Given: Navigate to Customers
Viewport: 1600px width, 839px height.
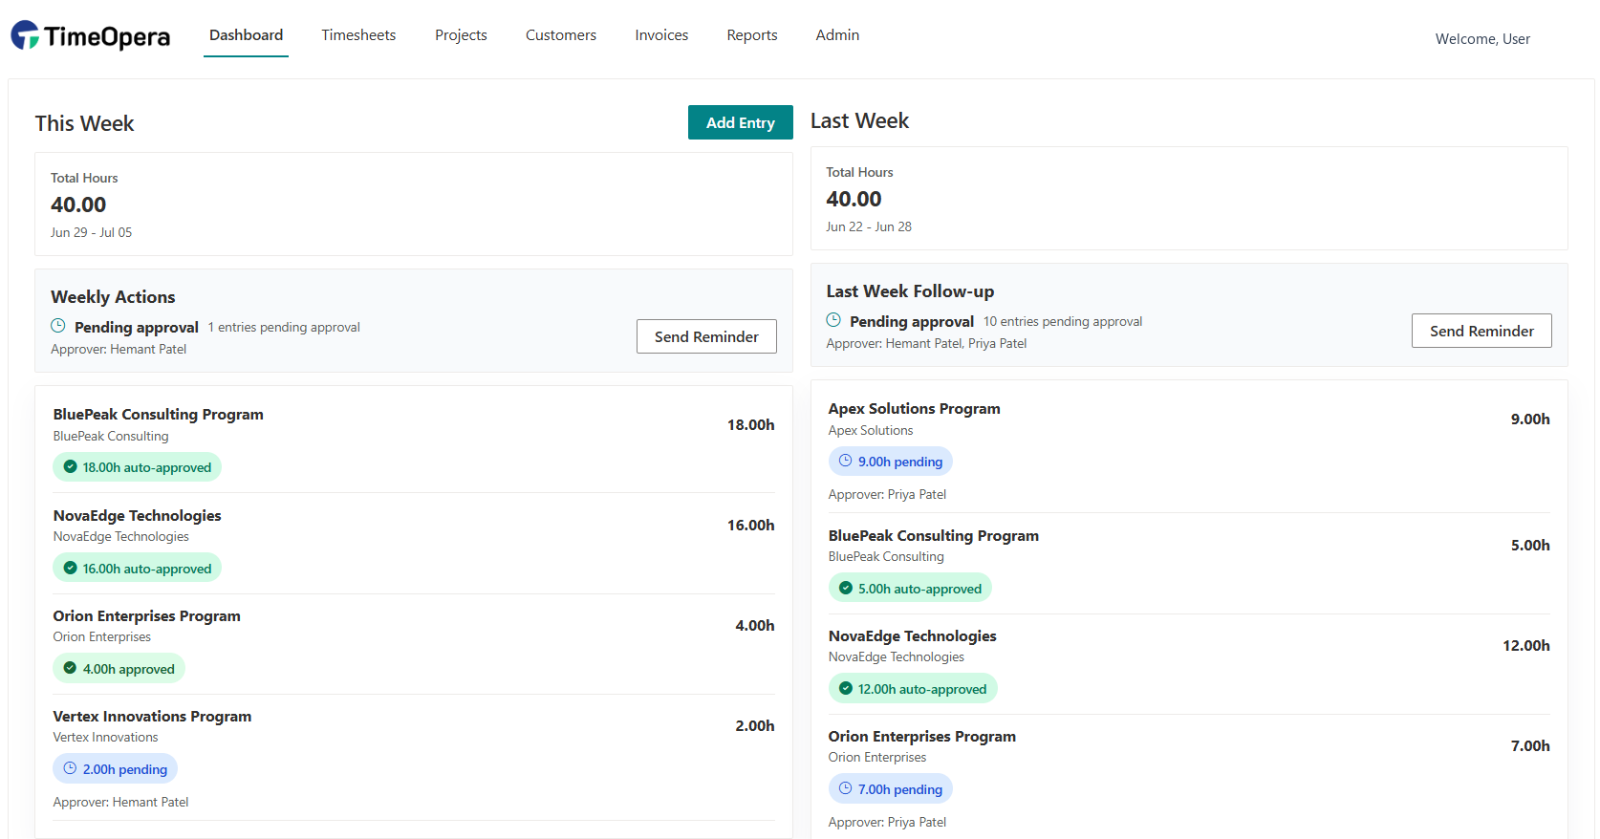Looking at the screenshot, I should [x=561, y=35].
